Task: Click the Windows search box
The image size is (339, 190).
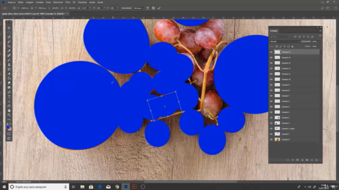Action: (x=39, y=187)
